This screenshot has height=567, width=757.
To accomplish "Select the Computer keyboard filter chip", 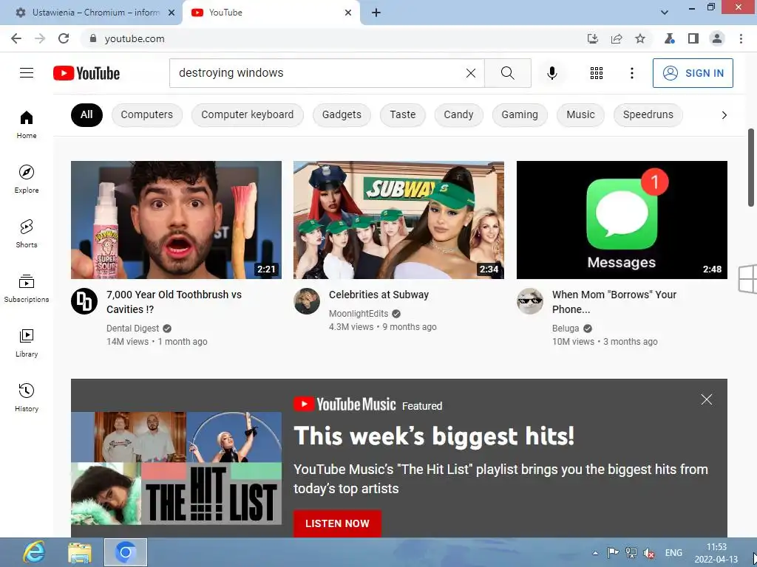I will pyautogui.click(x=247, y=114).
